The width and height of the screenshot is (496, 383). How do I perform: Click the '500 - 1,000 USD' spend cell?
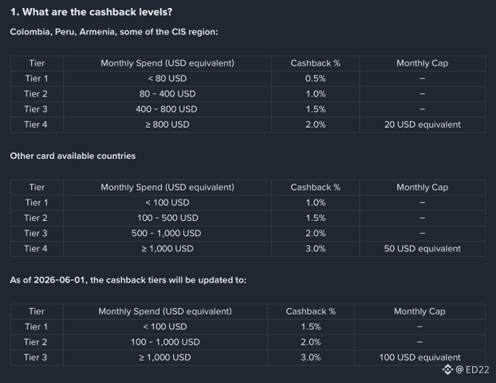pyautogui.click(x=167, y=233)
